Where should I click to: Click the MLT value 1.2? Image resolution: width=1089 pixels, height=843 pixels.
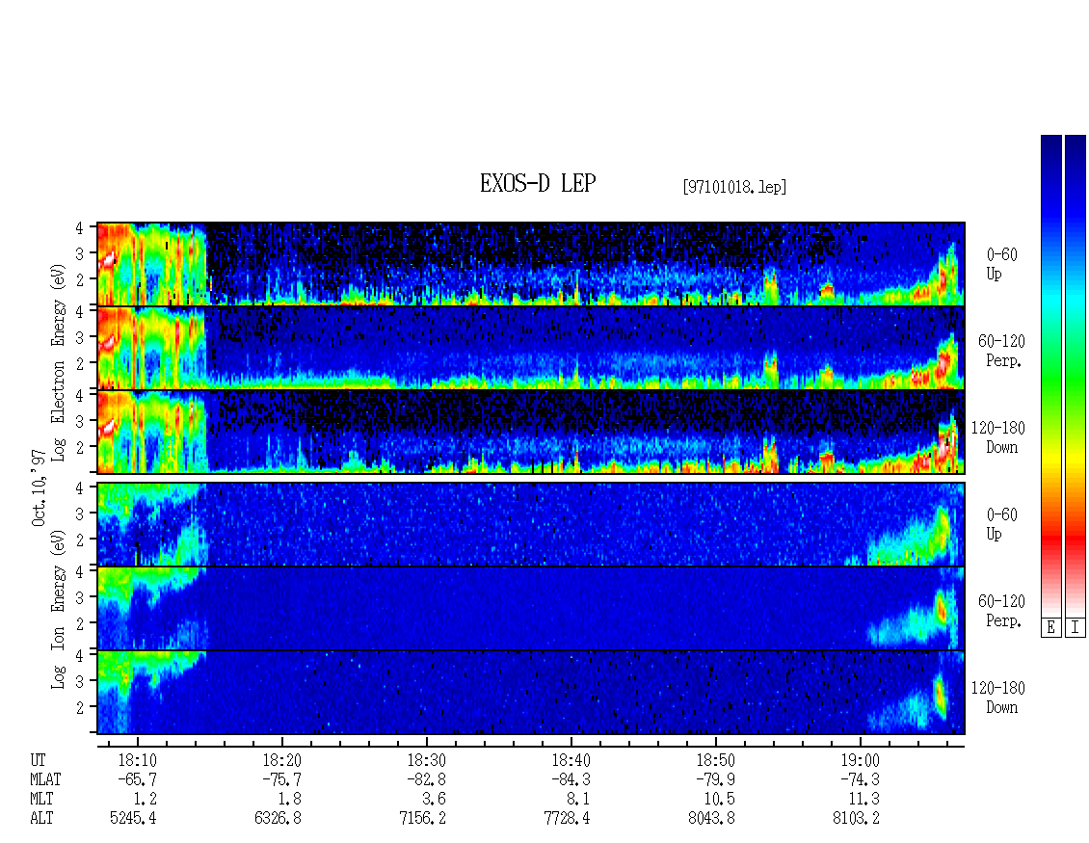[146, 800]
